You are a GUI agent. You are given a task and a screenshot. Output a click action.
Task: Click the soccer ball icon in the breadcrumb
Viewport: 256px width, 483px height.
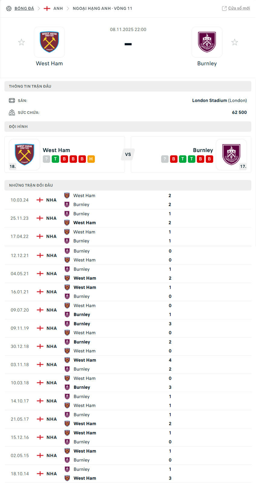pos(8,8)
